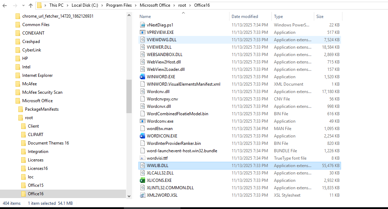This screenshot has height=209, width=388.
Task: Click the vNextDiag.ps1 PowerShell script icon
Action: pyautogui.click(x=143, y=25)
